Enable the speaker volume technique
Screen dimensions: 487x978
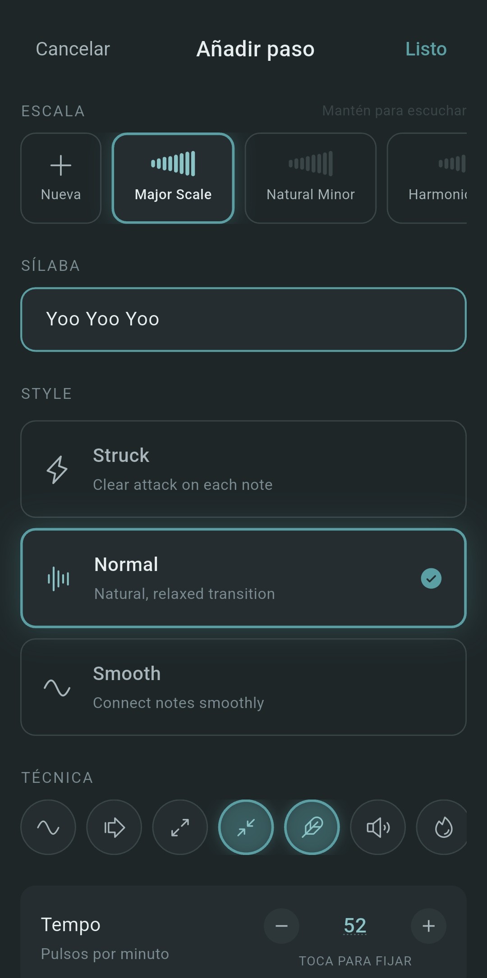378,827
